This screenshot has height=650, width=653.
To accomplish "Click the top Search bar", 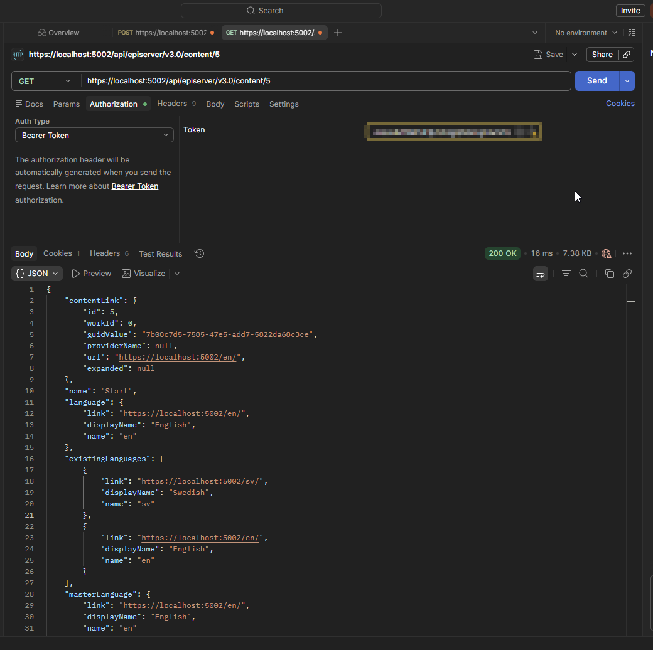I will (x=281, y=11).
